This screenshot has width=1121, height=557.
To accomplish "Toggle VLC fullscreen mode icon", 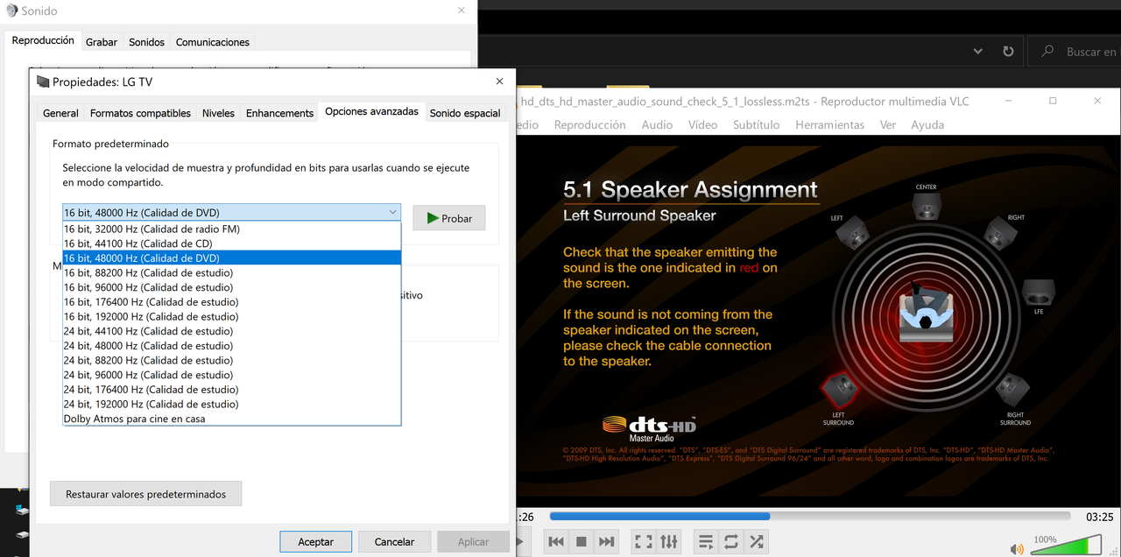I will (x=644, y=542).
